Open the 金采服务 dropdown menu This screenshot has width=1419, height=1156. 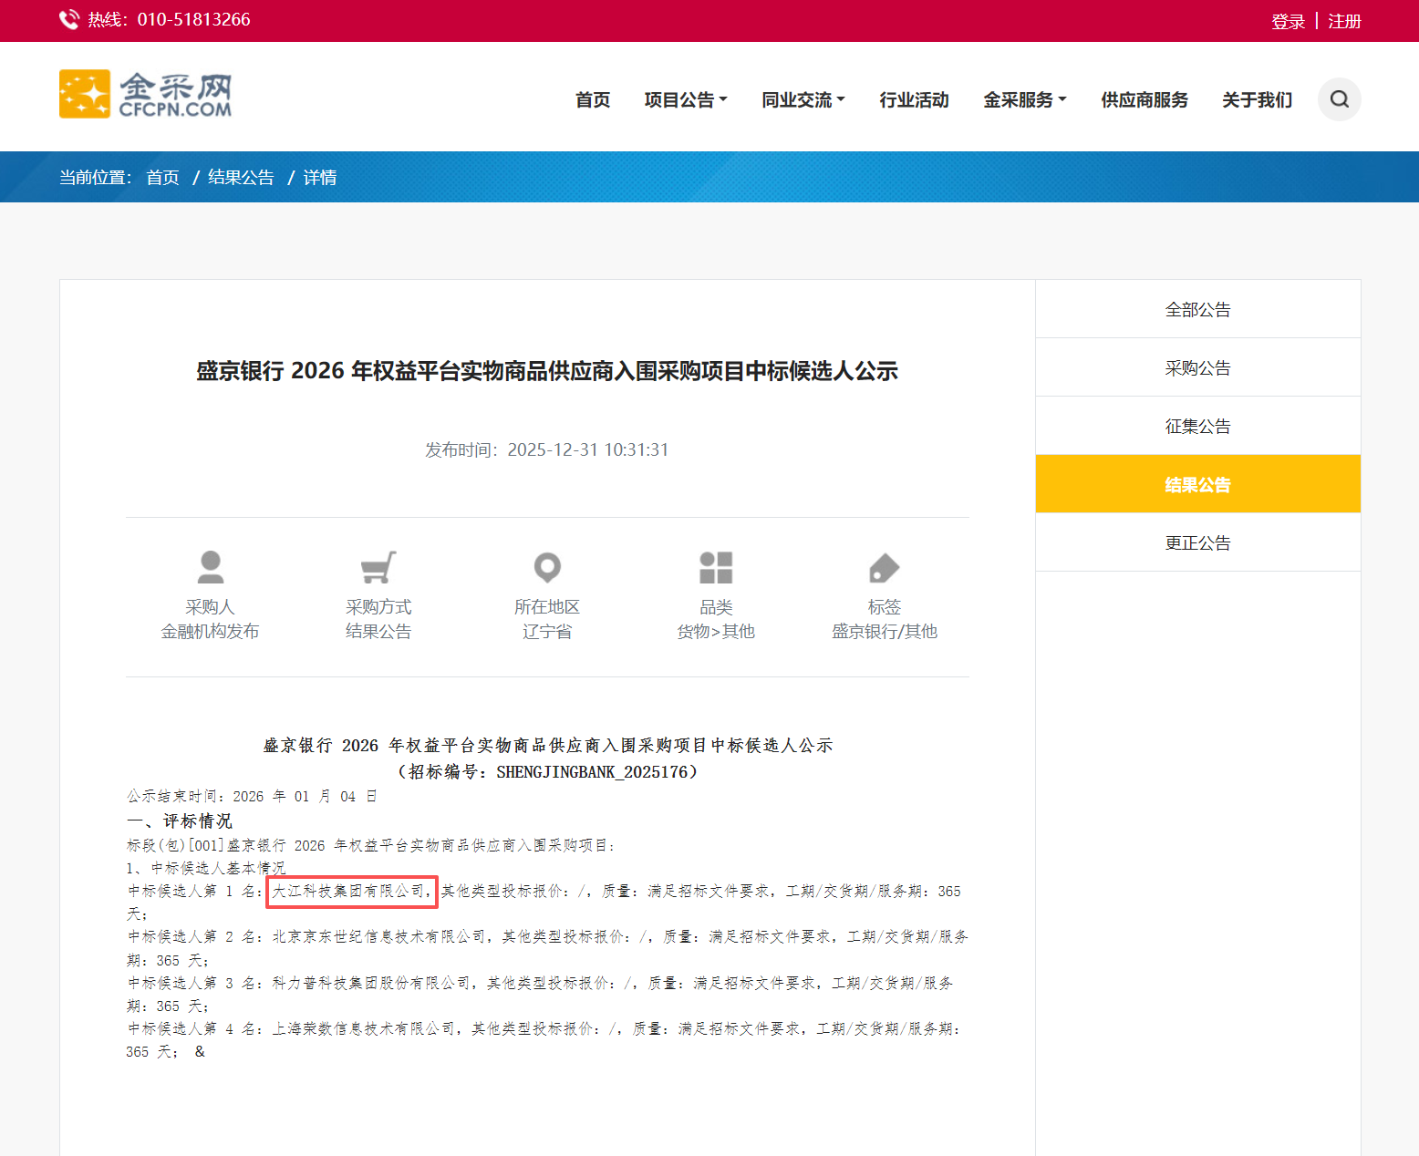tap(1024, 99)
